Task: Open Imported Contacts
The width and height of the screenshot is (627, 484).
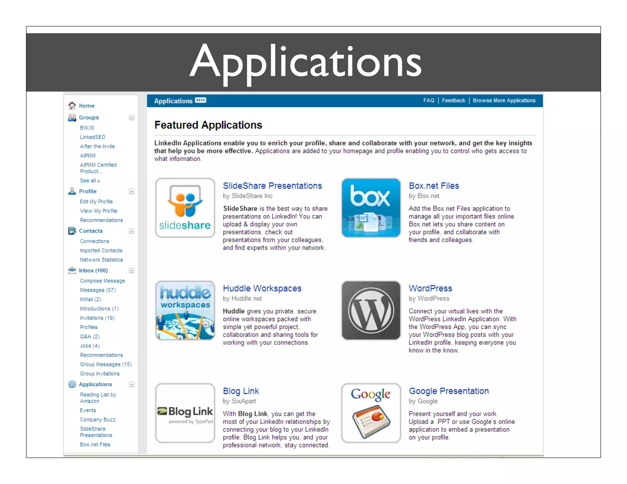Action: point(101,250)
